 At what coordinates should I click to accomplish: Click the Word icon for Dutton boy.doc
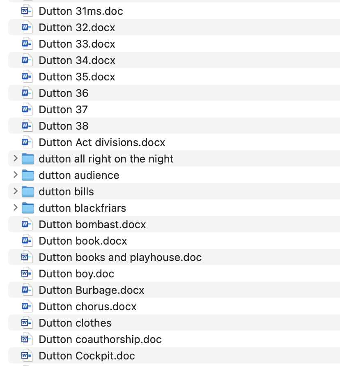coord(27,274)
